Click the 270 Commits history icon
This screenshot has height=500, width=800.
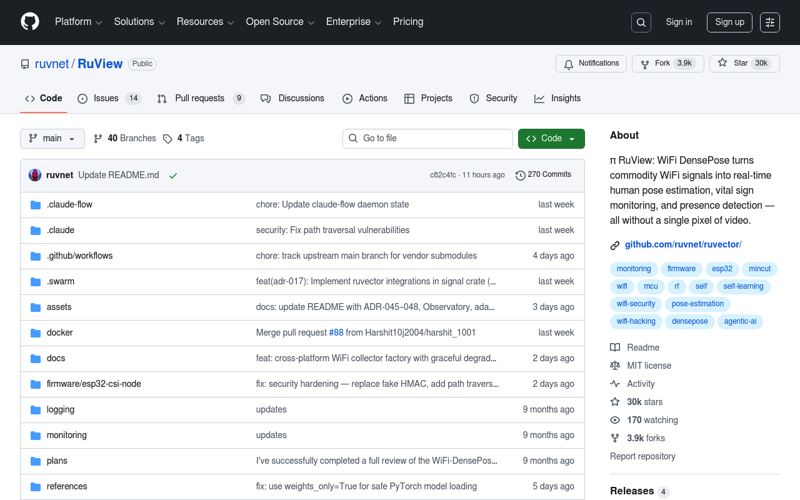(520, 175)
